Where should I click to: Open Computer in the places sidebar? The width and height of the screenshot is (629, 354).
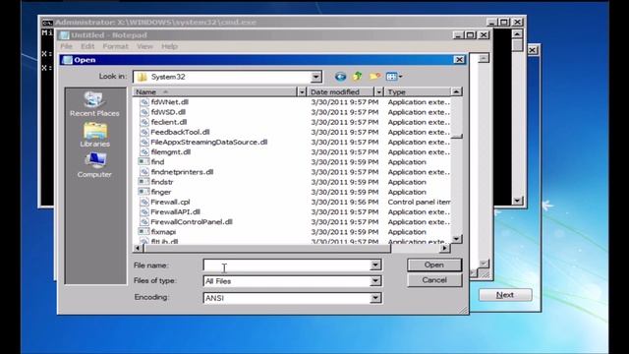[94, 165]
